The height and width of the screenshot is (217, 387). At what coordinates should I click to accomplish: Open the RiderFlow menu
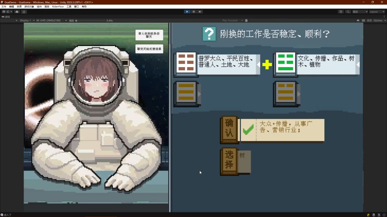point(58,7)
